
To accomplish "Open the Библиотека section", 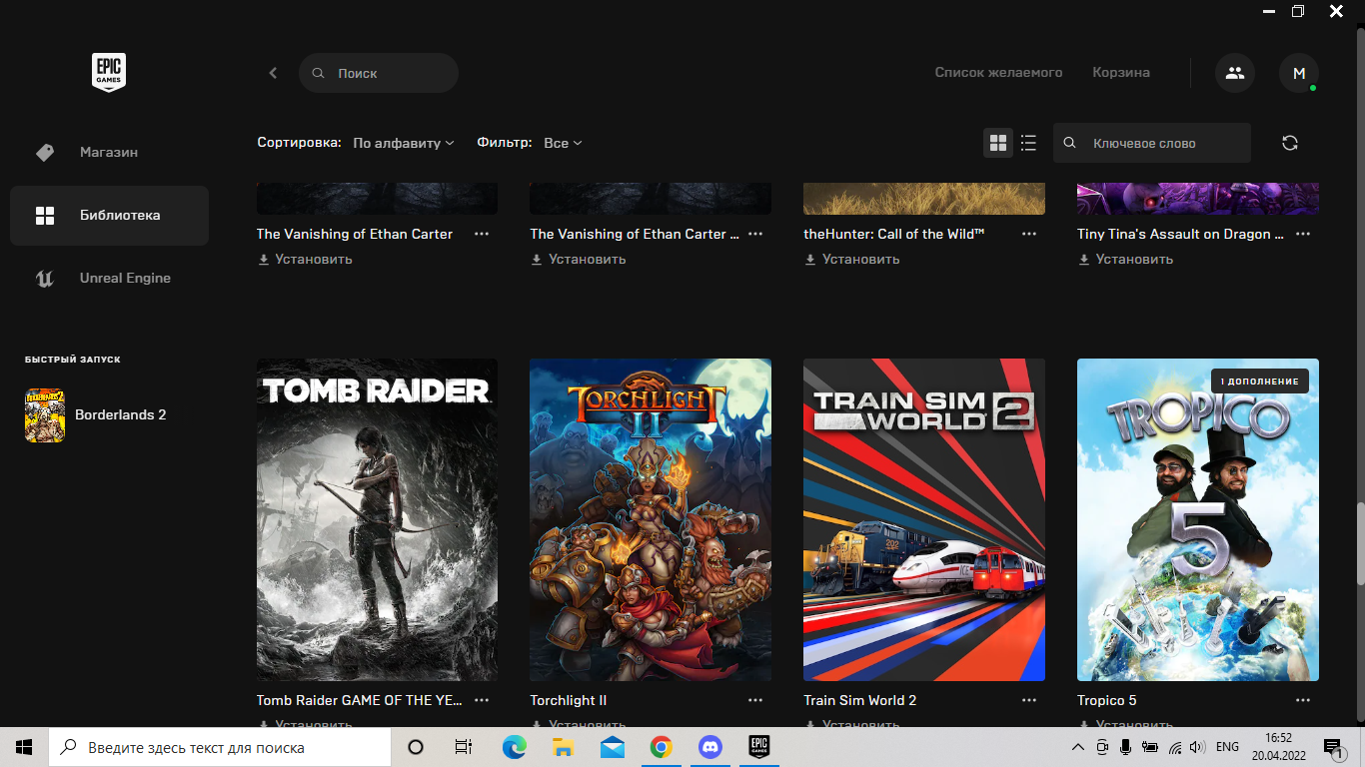I will pyautogui.click(x=109, y=215).
